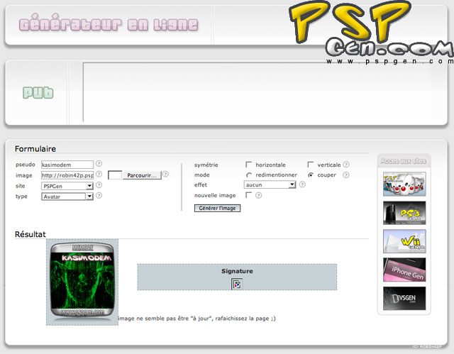Click the Signature preview box

237,277
